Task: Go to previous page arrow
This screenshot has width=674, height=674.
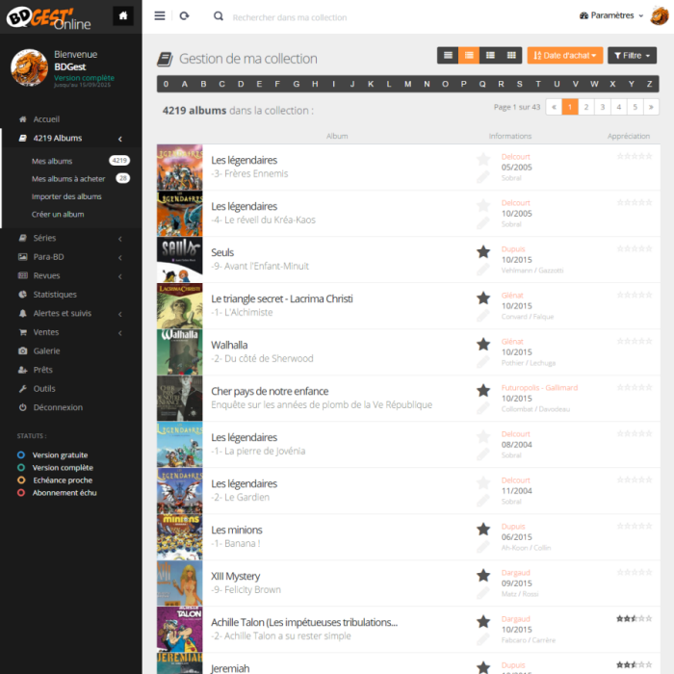Action: coord(554,107)
